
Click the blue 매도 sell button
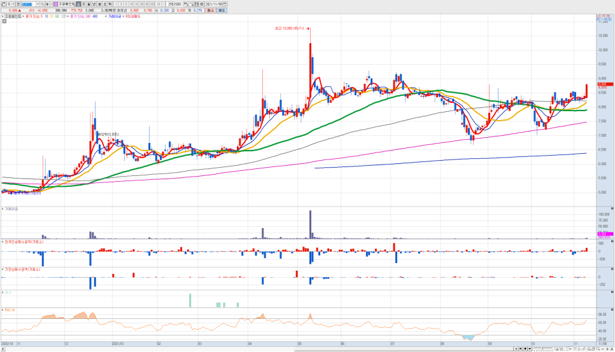point(222,10)
